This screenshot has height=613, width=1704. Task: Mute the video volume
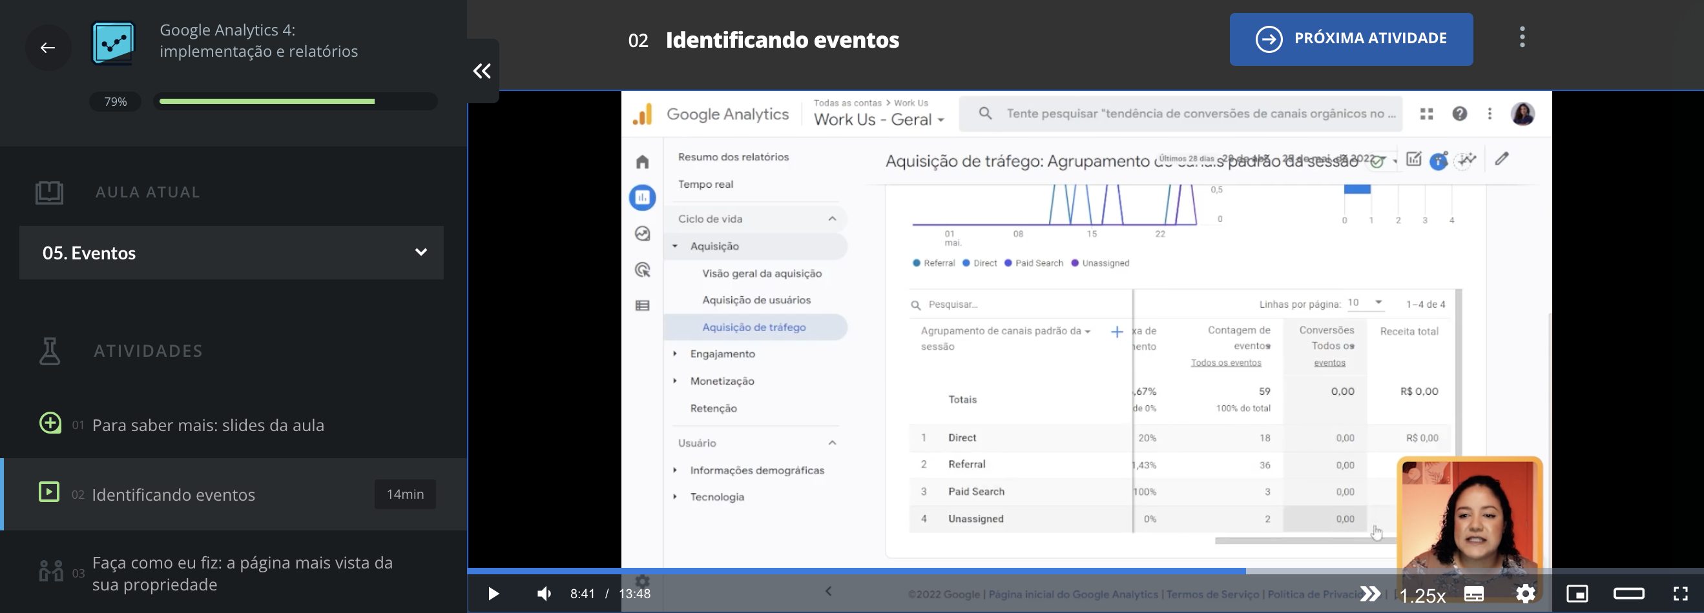[x=544, y=593]
